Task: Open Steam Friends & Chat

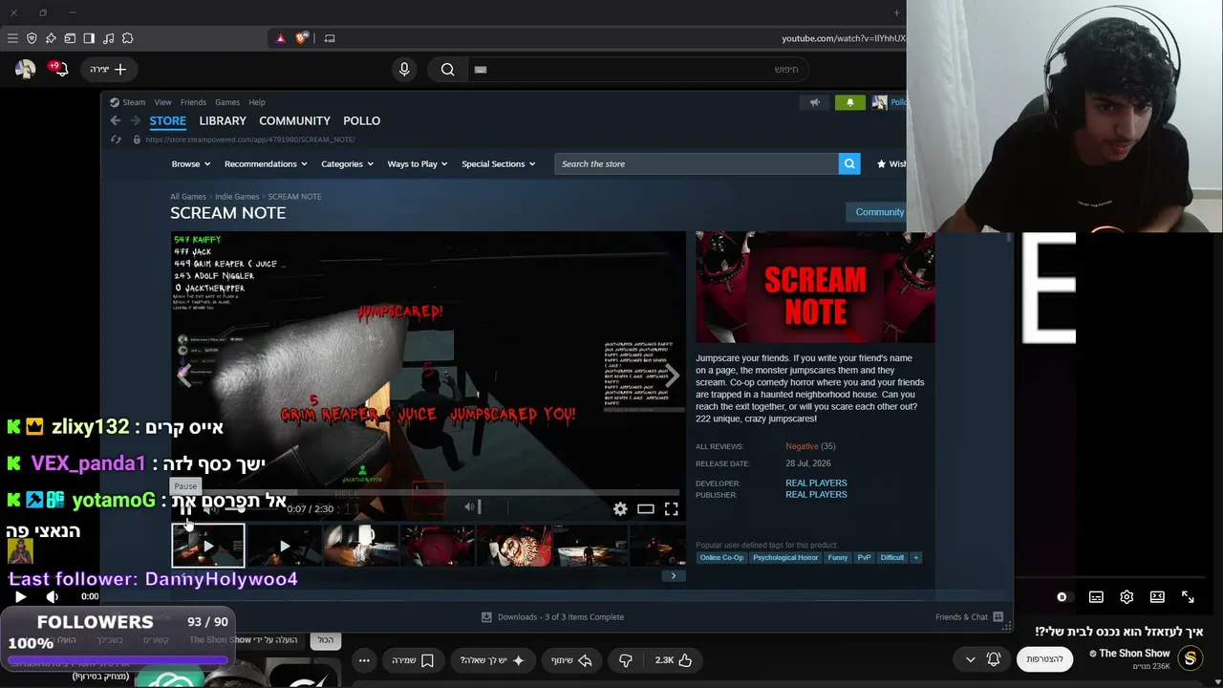Action: pyautogui.click(x=969, y=617)
